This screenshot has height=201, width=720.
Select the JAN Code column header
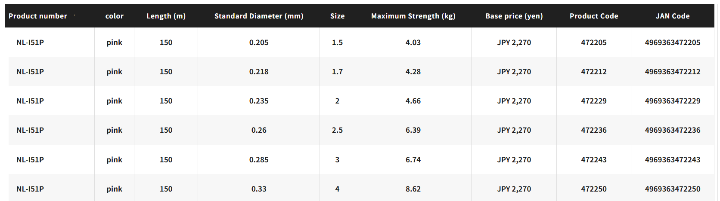(x=672, y=16)
